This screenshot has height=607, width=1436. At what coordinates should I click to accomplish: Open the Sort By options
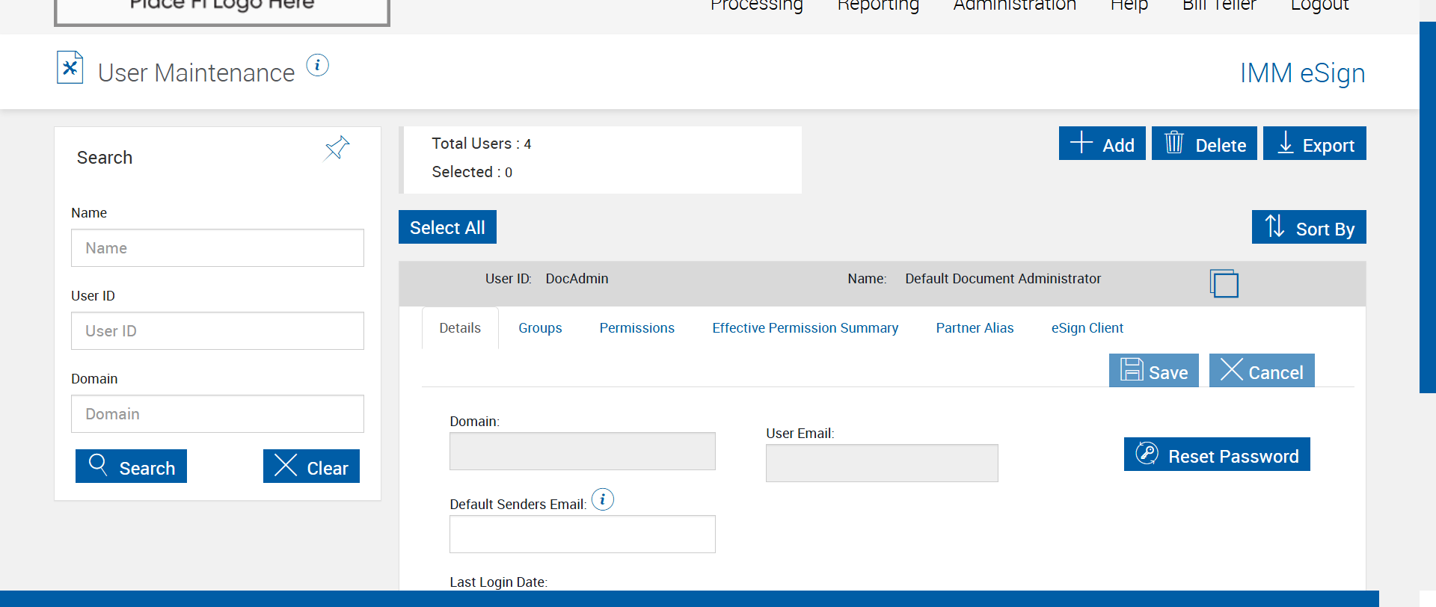point(1309,227)
